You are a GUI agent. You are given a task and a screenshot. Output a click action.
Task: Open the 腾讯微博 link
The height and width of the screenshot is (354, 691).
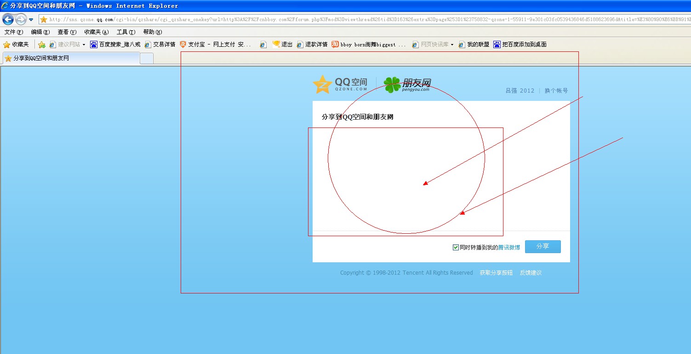pyautogui.click(x=509, y=247)
